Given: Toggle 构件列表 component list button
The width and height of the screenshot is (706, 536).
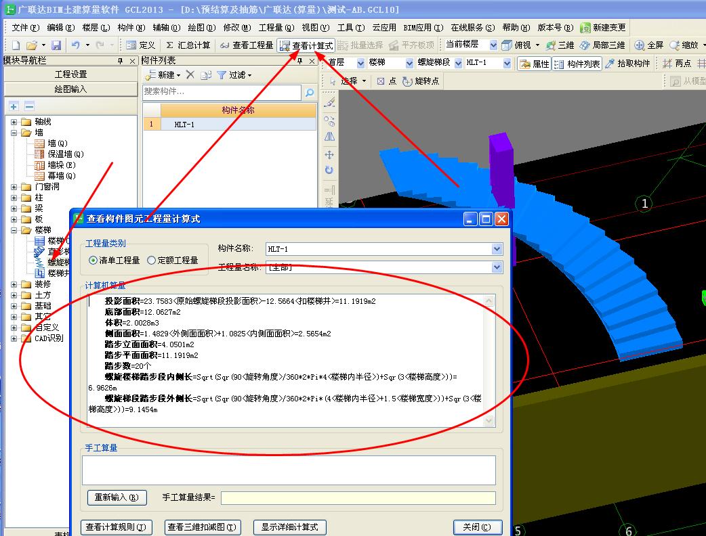Looking at the screenshot, I should point(577,64).
